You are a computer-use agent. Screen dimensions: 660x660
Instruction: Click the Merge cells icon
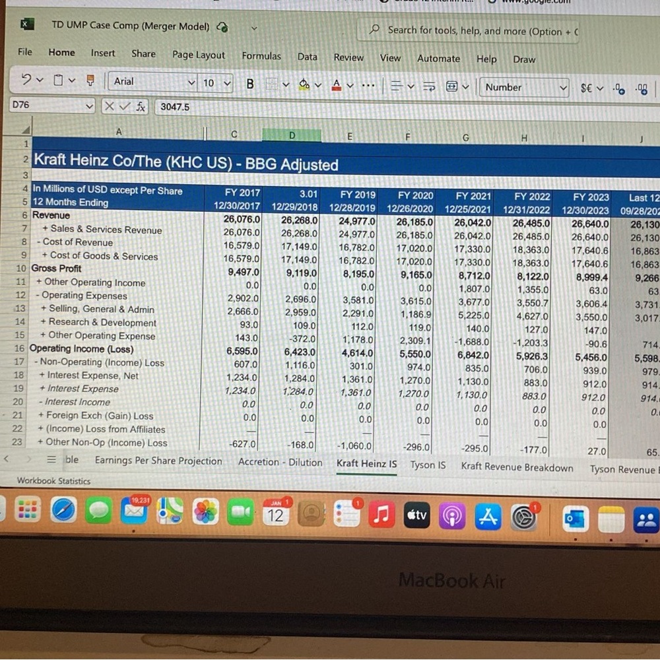(451, 86)
